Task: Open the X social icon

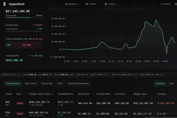Action: pyautogui.click(x=176, y=4)
